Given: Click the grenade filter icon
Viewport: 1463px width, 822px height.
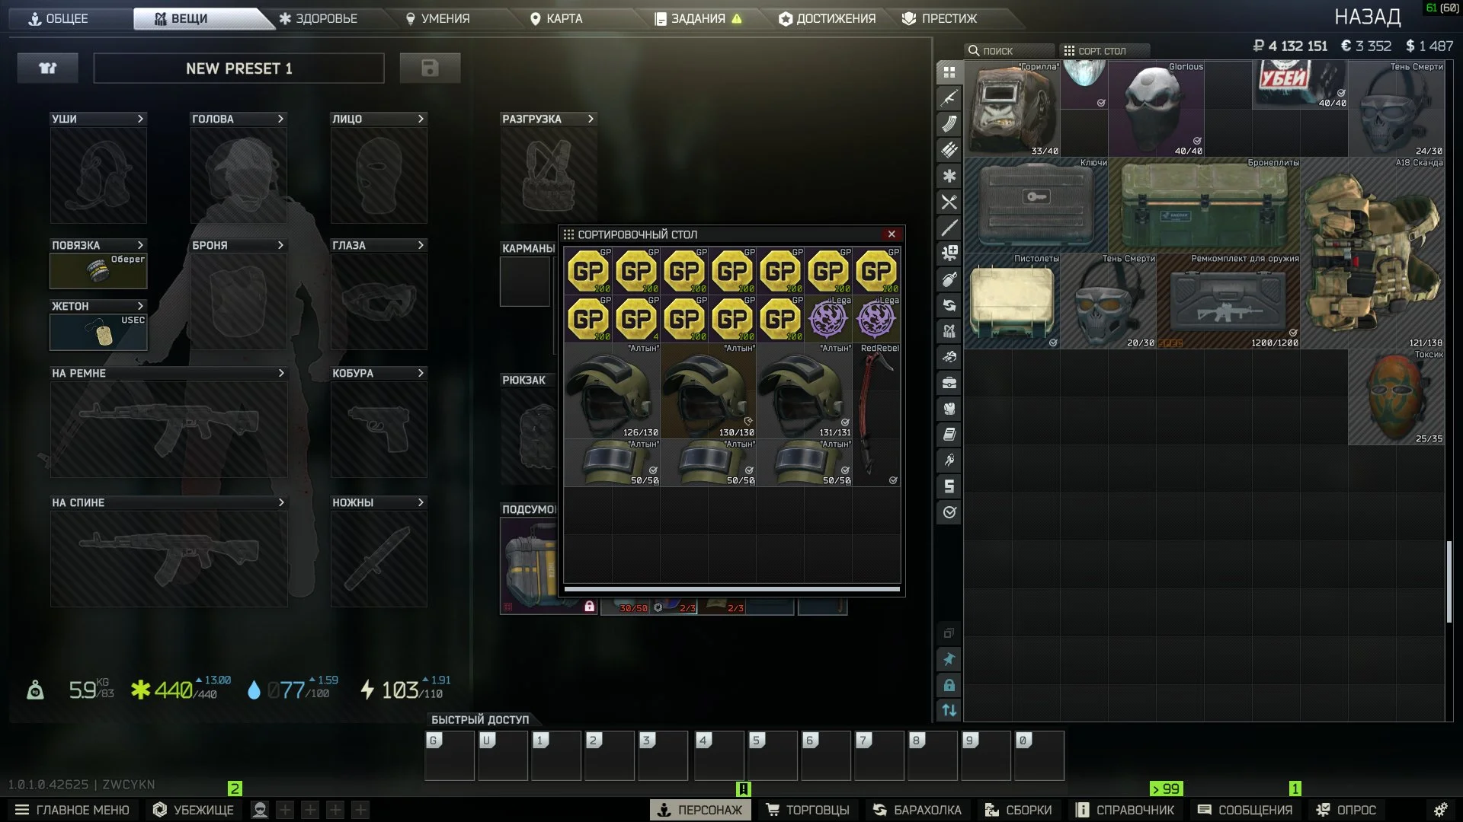Looking at the screenshot, I should [x=949, y=279].
